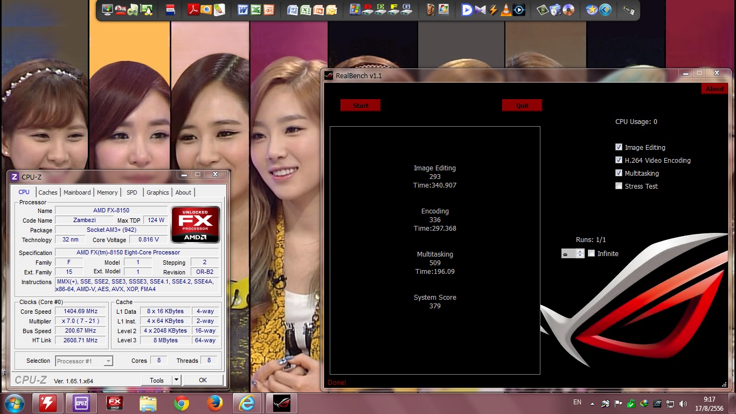Click the Encoding Time:297.368 result
This screenshot has width=736, height=414.
pyautogui.click(x=435, y=229)
